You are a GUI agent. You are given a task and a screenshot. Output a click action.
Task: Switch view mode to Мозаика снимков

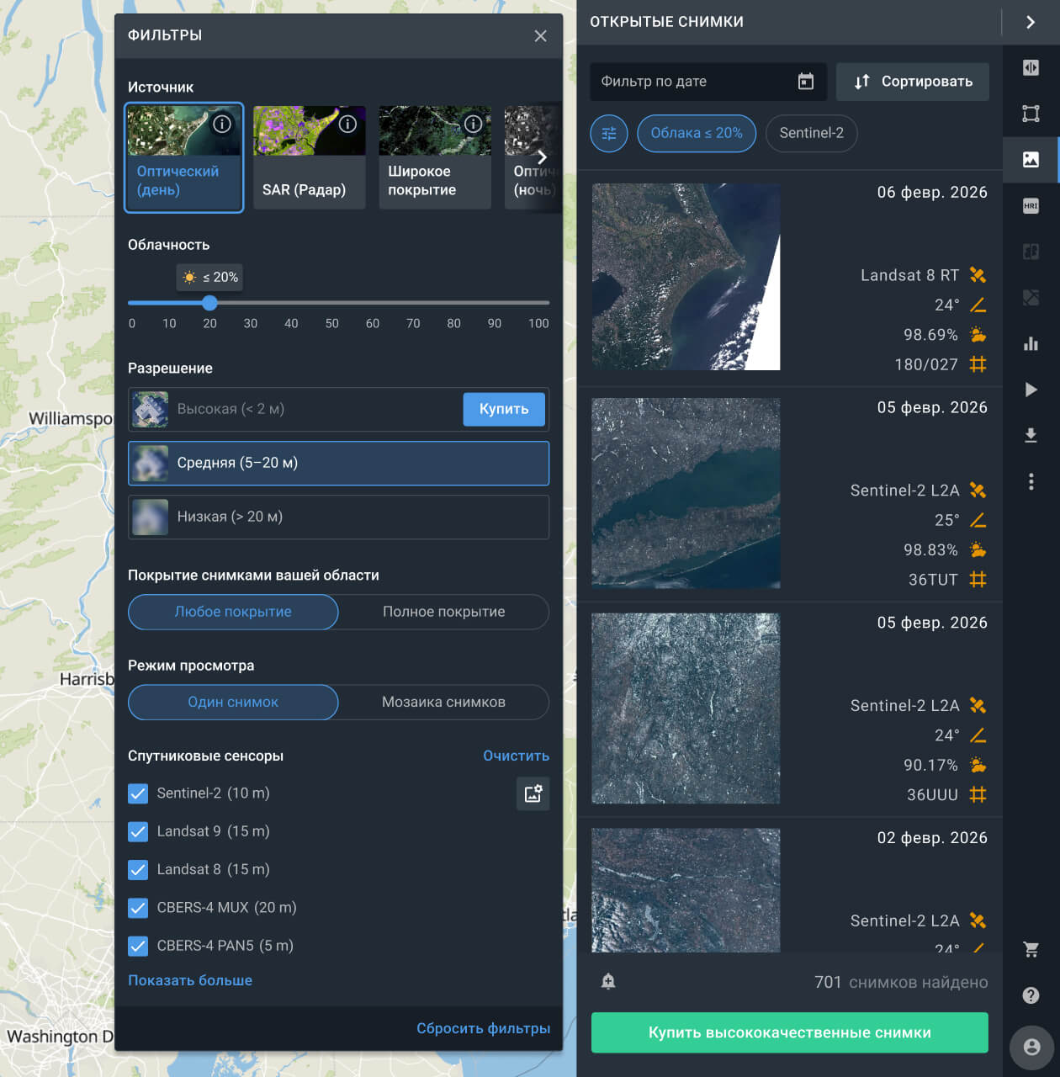click(x=444, y=702)
